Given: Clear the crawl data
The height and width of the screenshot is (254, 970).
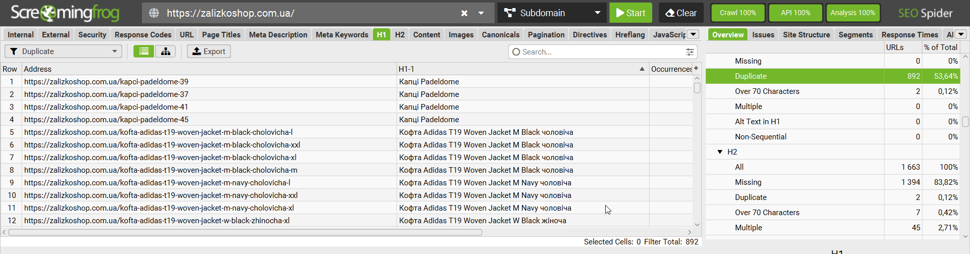Looking at the screenshot, I should pyautogui.click(x=681, y=13).
